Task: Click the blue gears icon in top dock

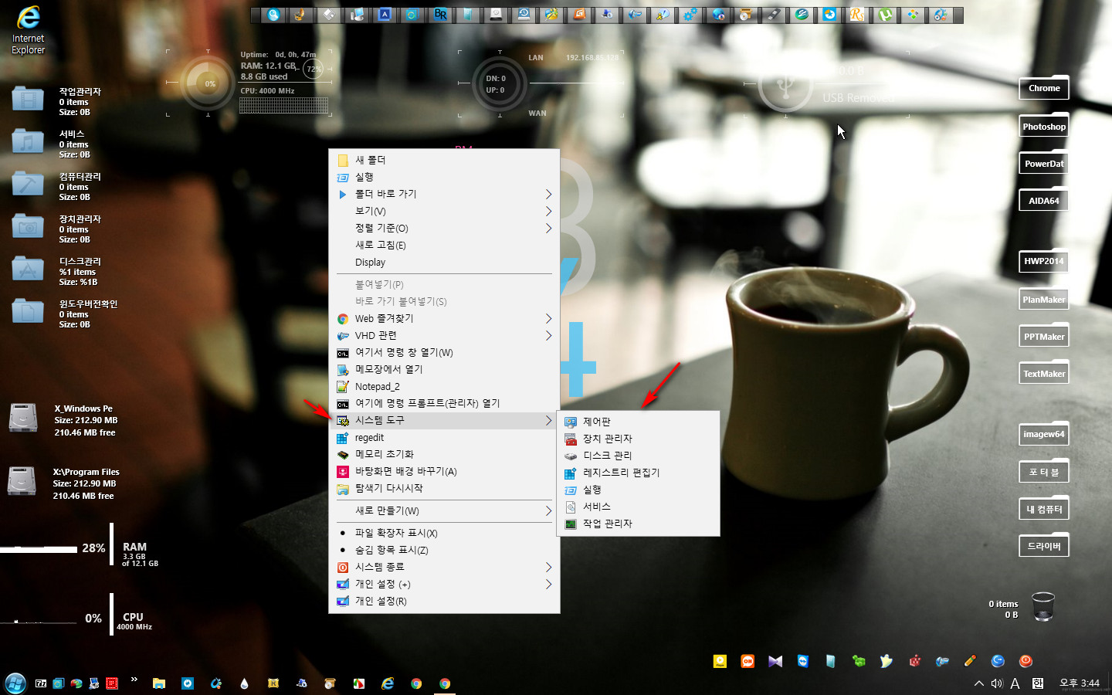Action: pyautogui.click(x=690, y=15)
